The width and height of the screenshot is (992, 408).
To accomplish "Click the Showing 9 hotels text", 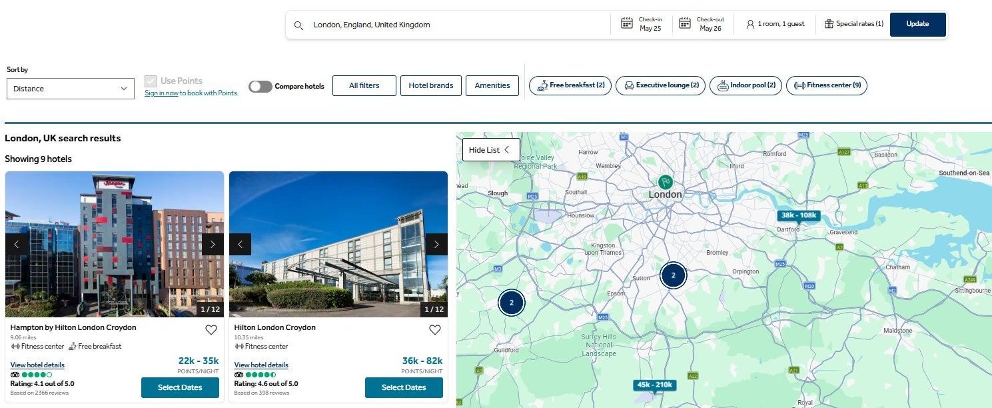I will (38, 159).
